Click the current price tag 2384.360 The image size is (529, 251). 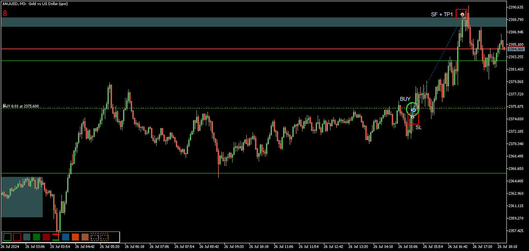click(516, 49)
